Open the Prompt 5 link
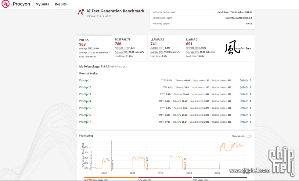The height and width of the screenshot is (181, 299). [85, 108]
